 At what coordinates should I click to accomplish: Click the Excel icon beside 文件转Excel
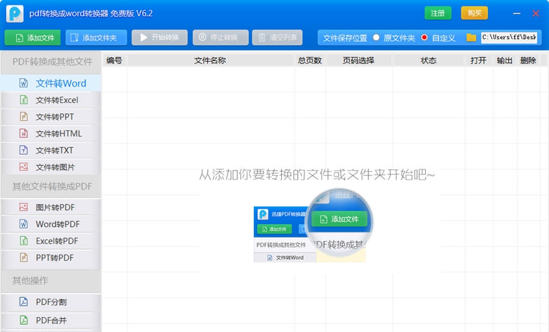click(23, 100)
